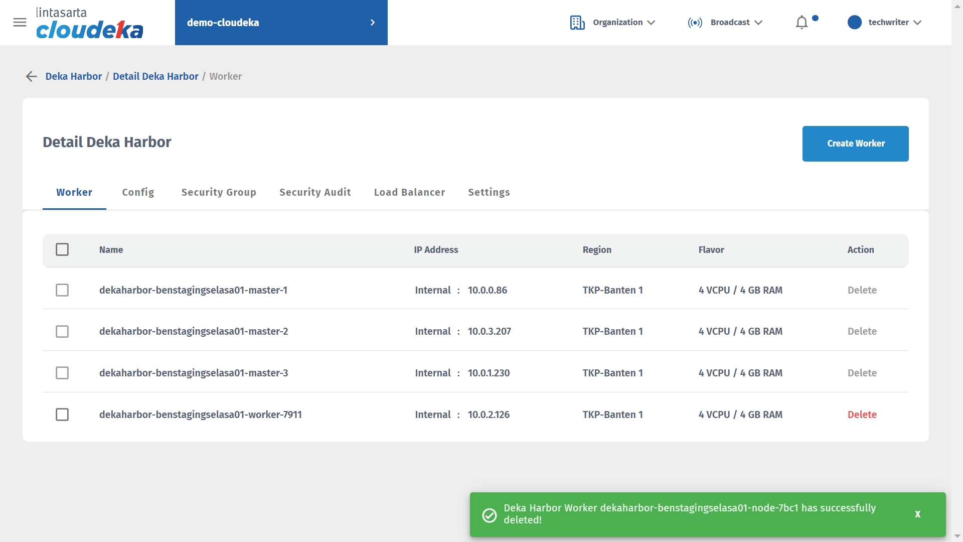Click the scroll-down arrow of the page scrollbar
The image size is (963, 542).
point(957,536)
